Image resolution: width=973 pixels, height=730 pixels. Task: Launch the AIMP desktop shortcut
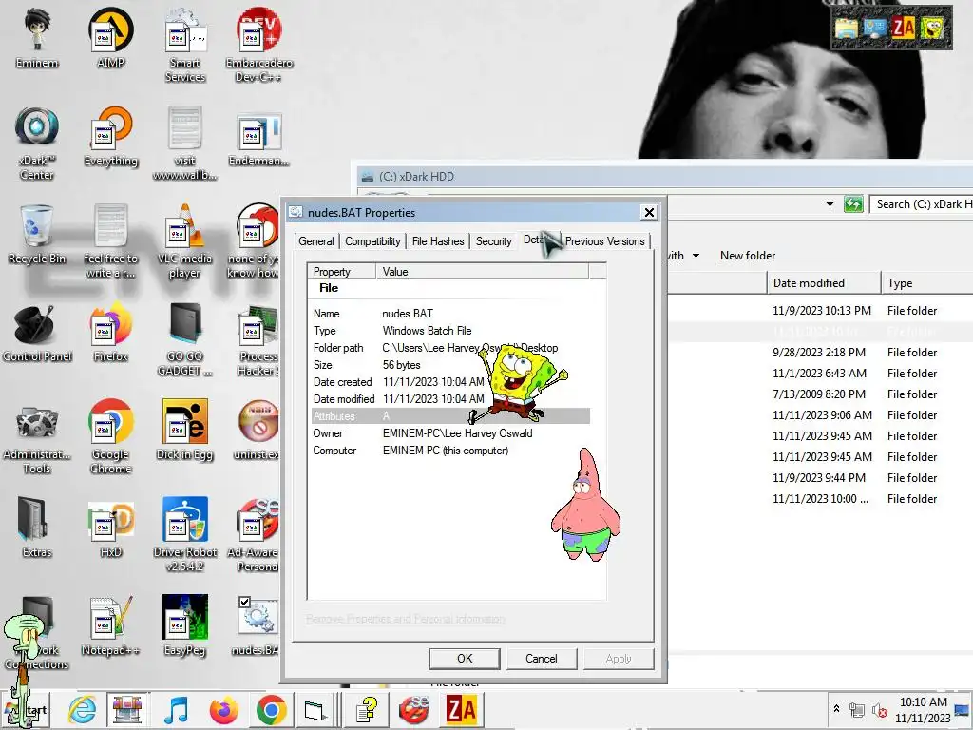pos(110,38)
